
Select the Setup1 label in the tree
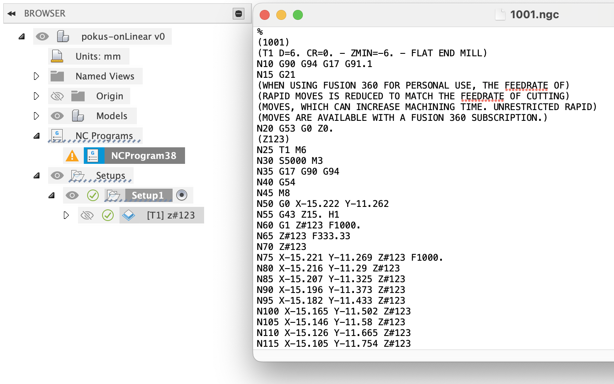(x=147, y=195)
